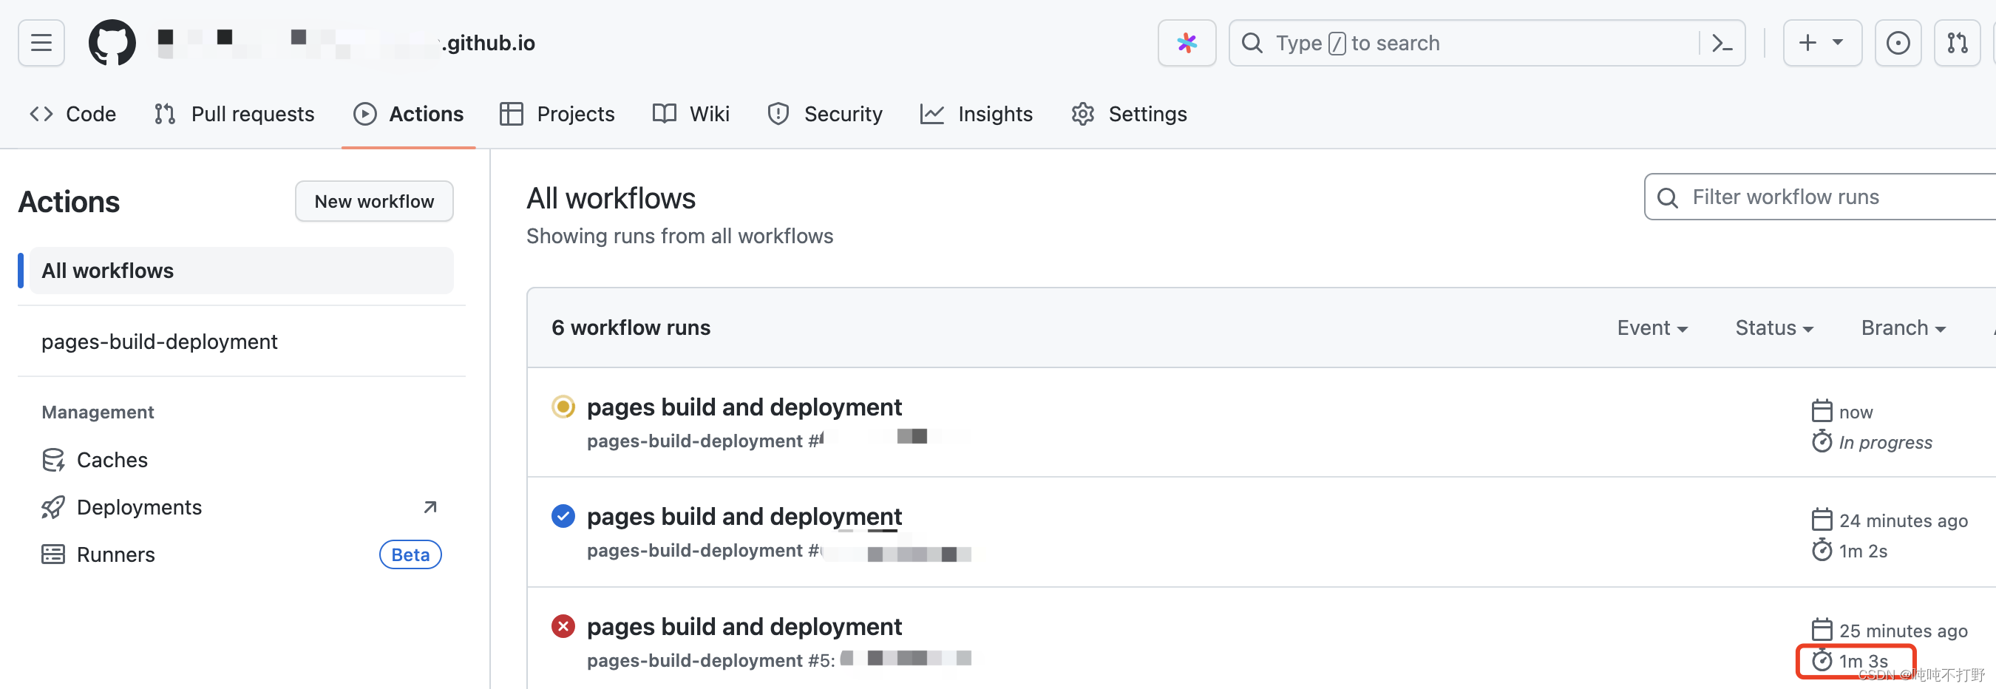Select the Actions tab

tap(408, 114)
